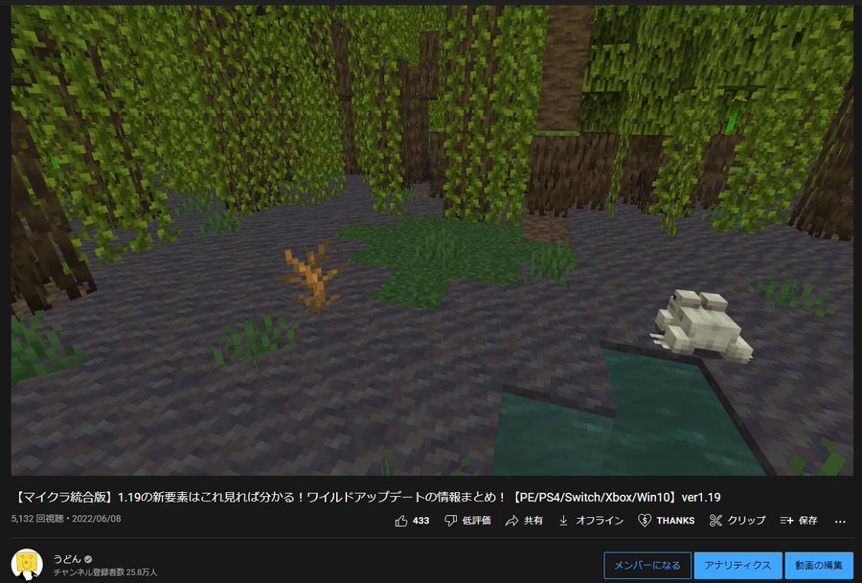Click the THANKS heart dollar icon
This screenshot has width=862, height=583.
click(645, 521)
